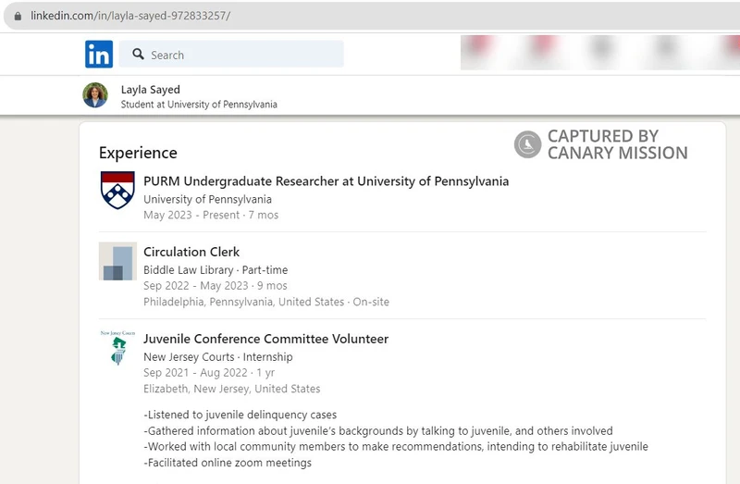Open Juvenile Conference Committee Volunteer title
Screen dimensions: 740x484
pos(266,339)
